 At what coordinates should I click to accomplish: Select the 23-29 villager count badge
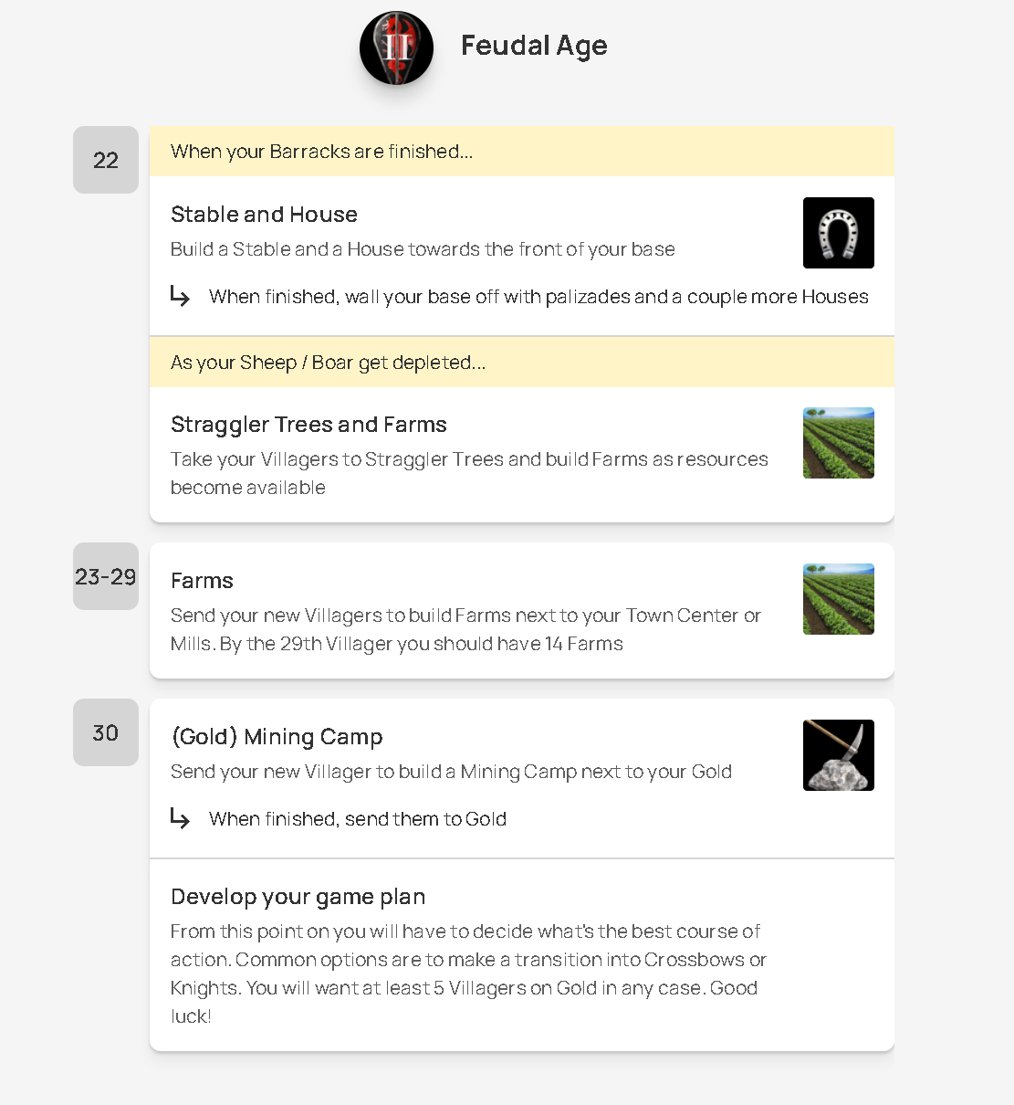coord(106,576)
